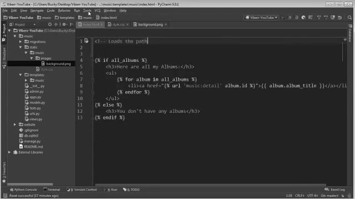Image resolution: width=355 pixels, height=199 pixels.
Task: Select style.css in the project tree
Action: [x=44, y=69]
